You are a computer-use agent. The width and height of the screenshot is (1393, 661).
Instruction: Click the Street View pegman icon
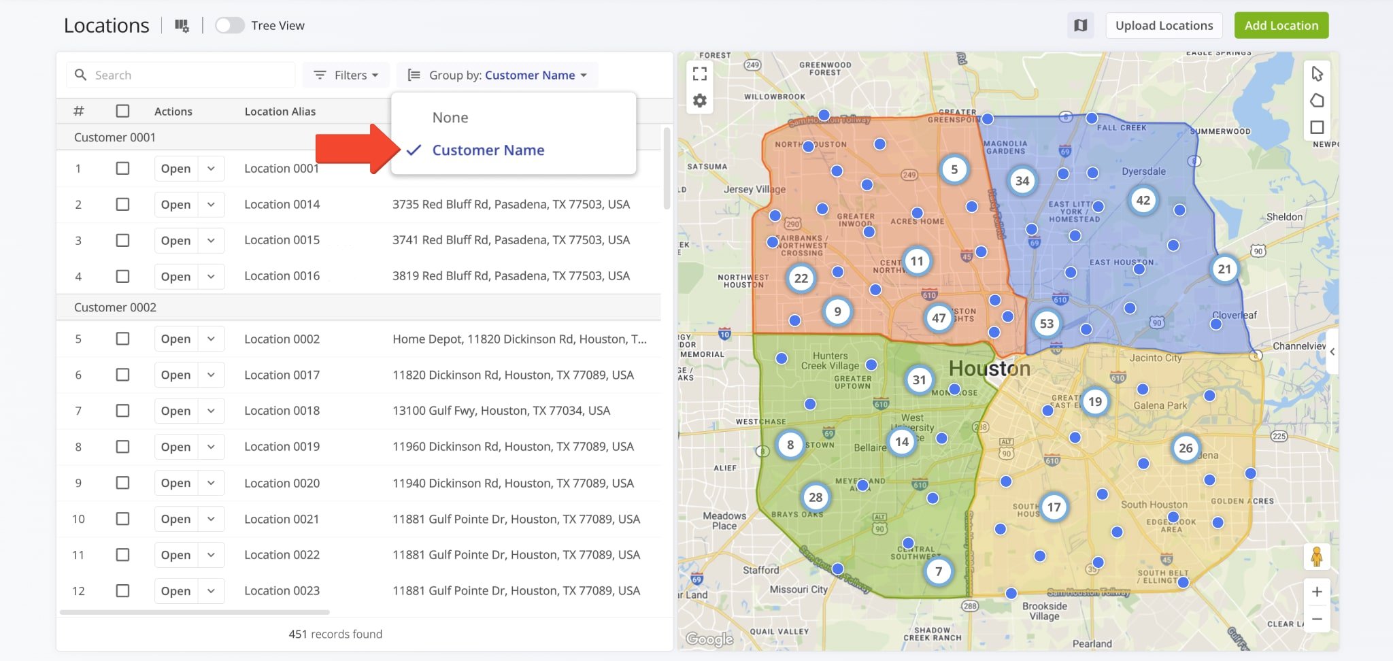tap(1317, 557)
